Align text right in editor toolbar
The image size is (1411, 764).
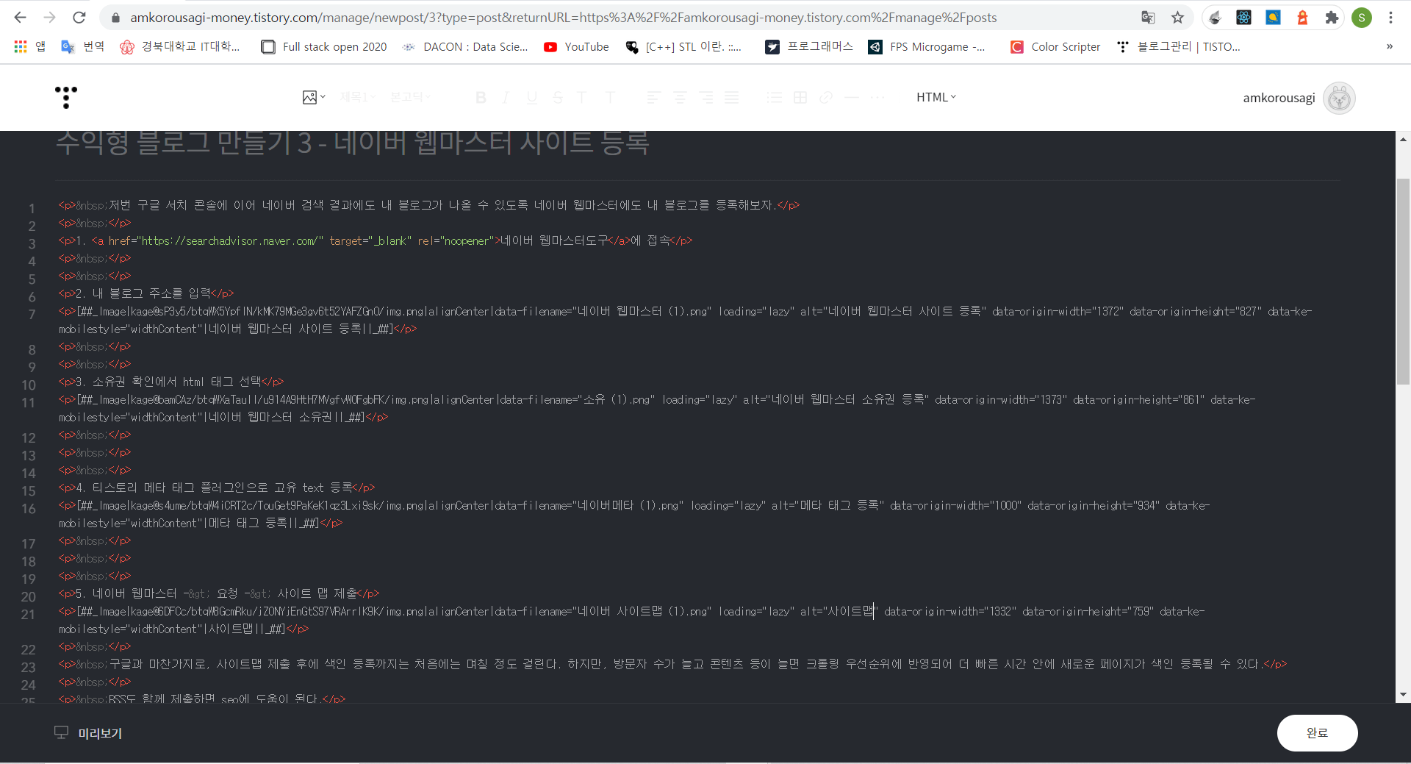[706, 97]
